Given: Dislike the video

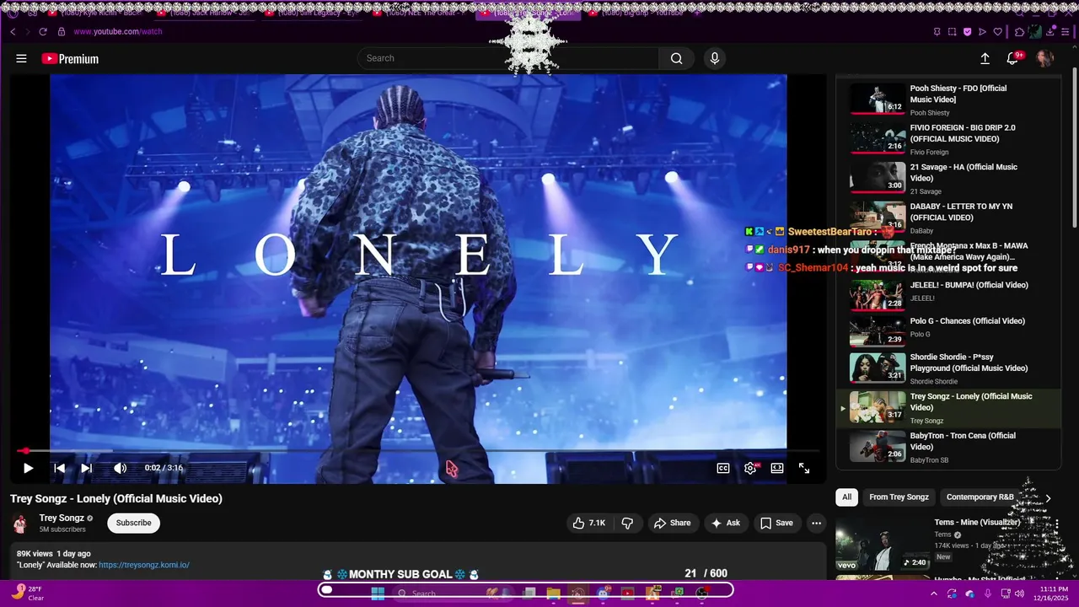Looking at the screenshot, I should coord(627,523).
